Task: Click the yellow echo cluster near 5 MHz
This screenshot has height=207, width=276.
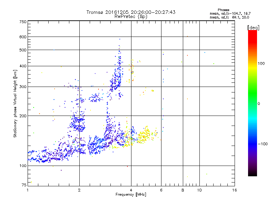Action: pos(144,135)
